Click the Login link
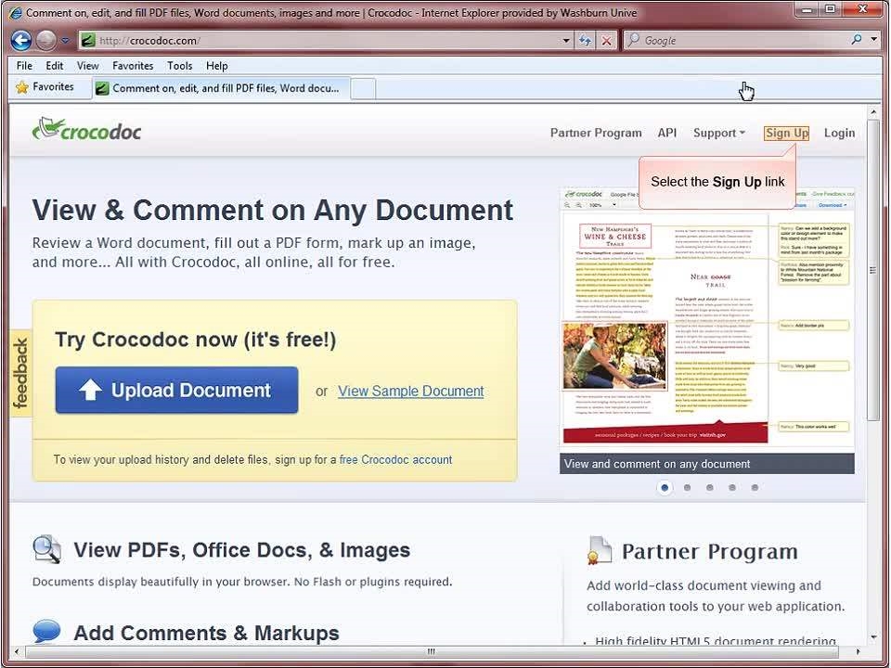891x668 pixels. (x=839, y=133)
